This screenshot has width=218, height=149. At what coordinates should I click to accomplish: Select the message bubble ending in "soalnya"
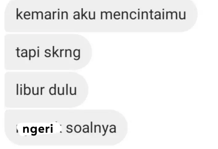[x=66, y=127]
